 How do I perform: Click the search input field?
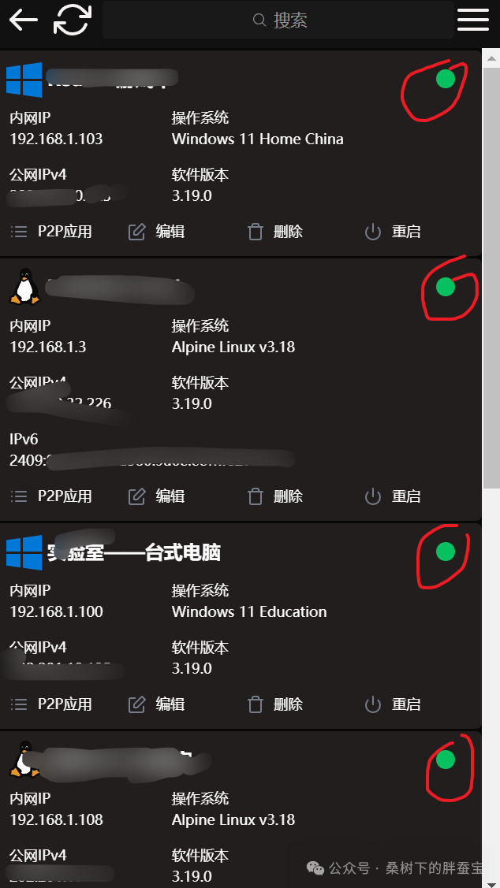pos(278,20)
